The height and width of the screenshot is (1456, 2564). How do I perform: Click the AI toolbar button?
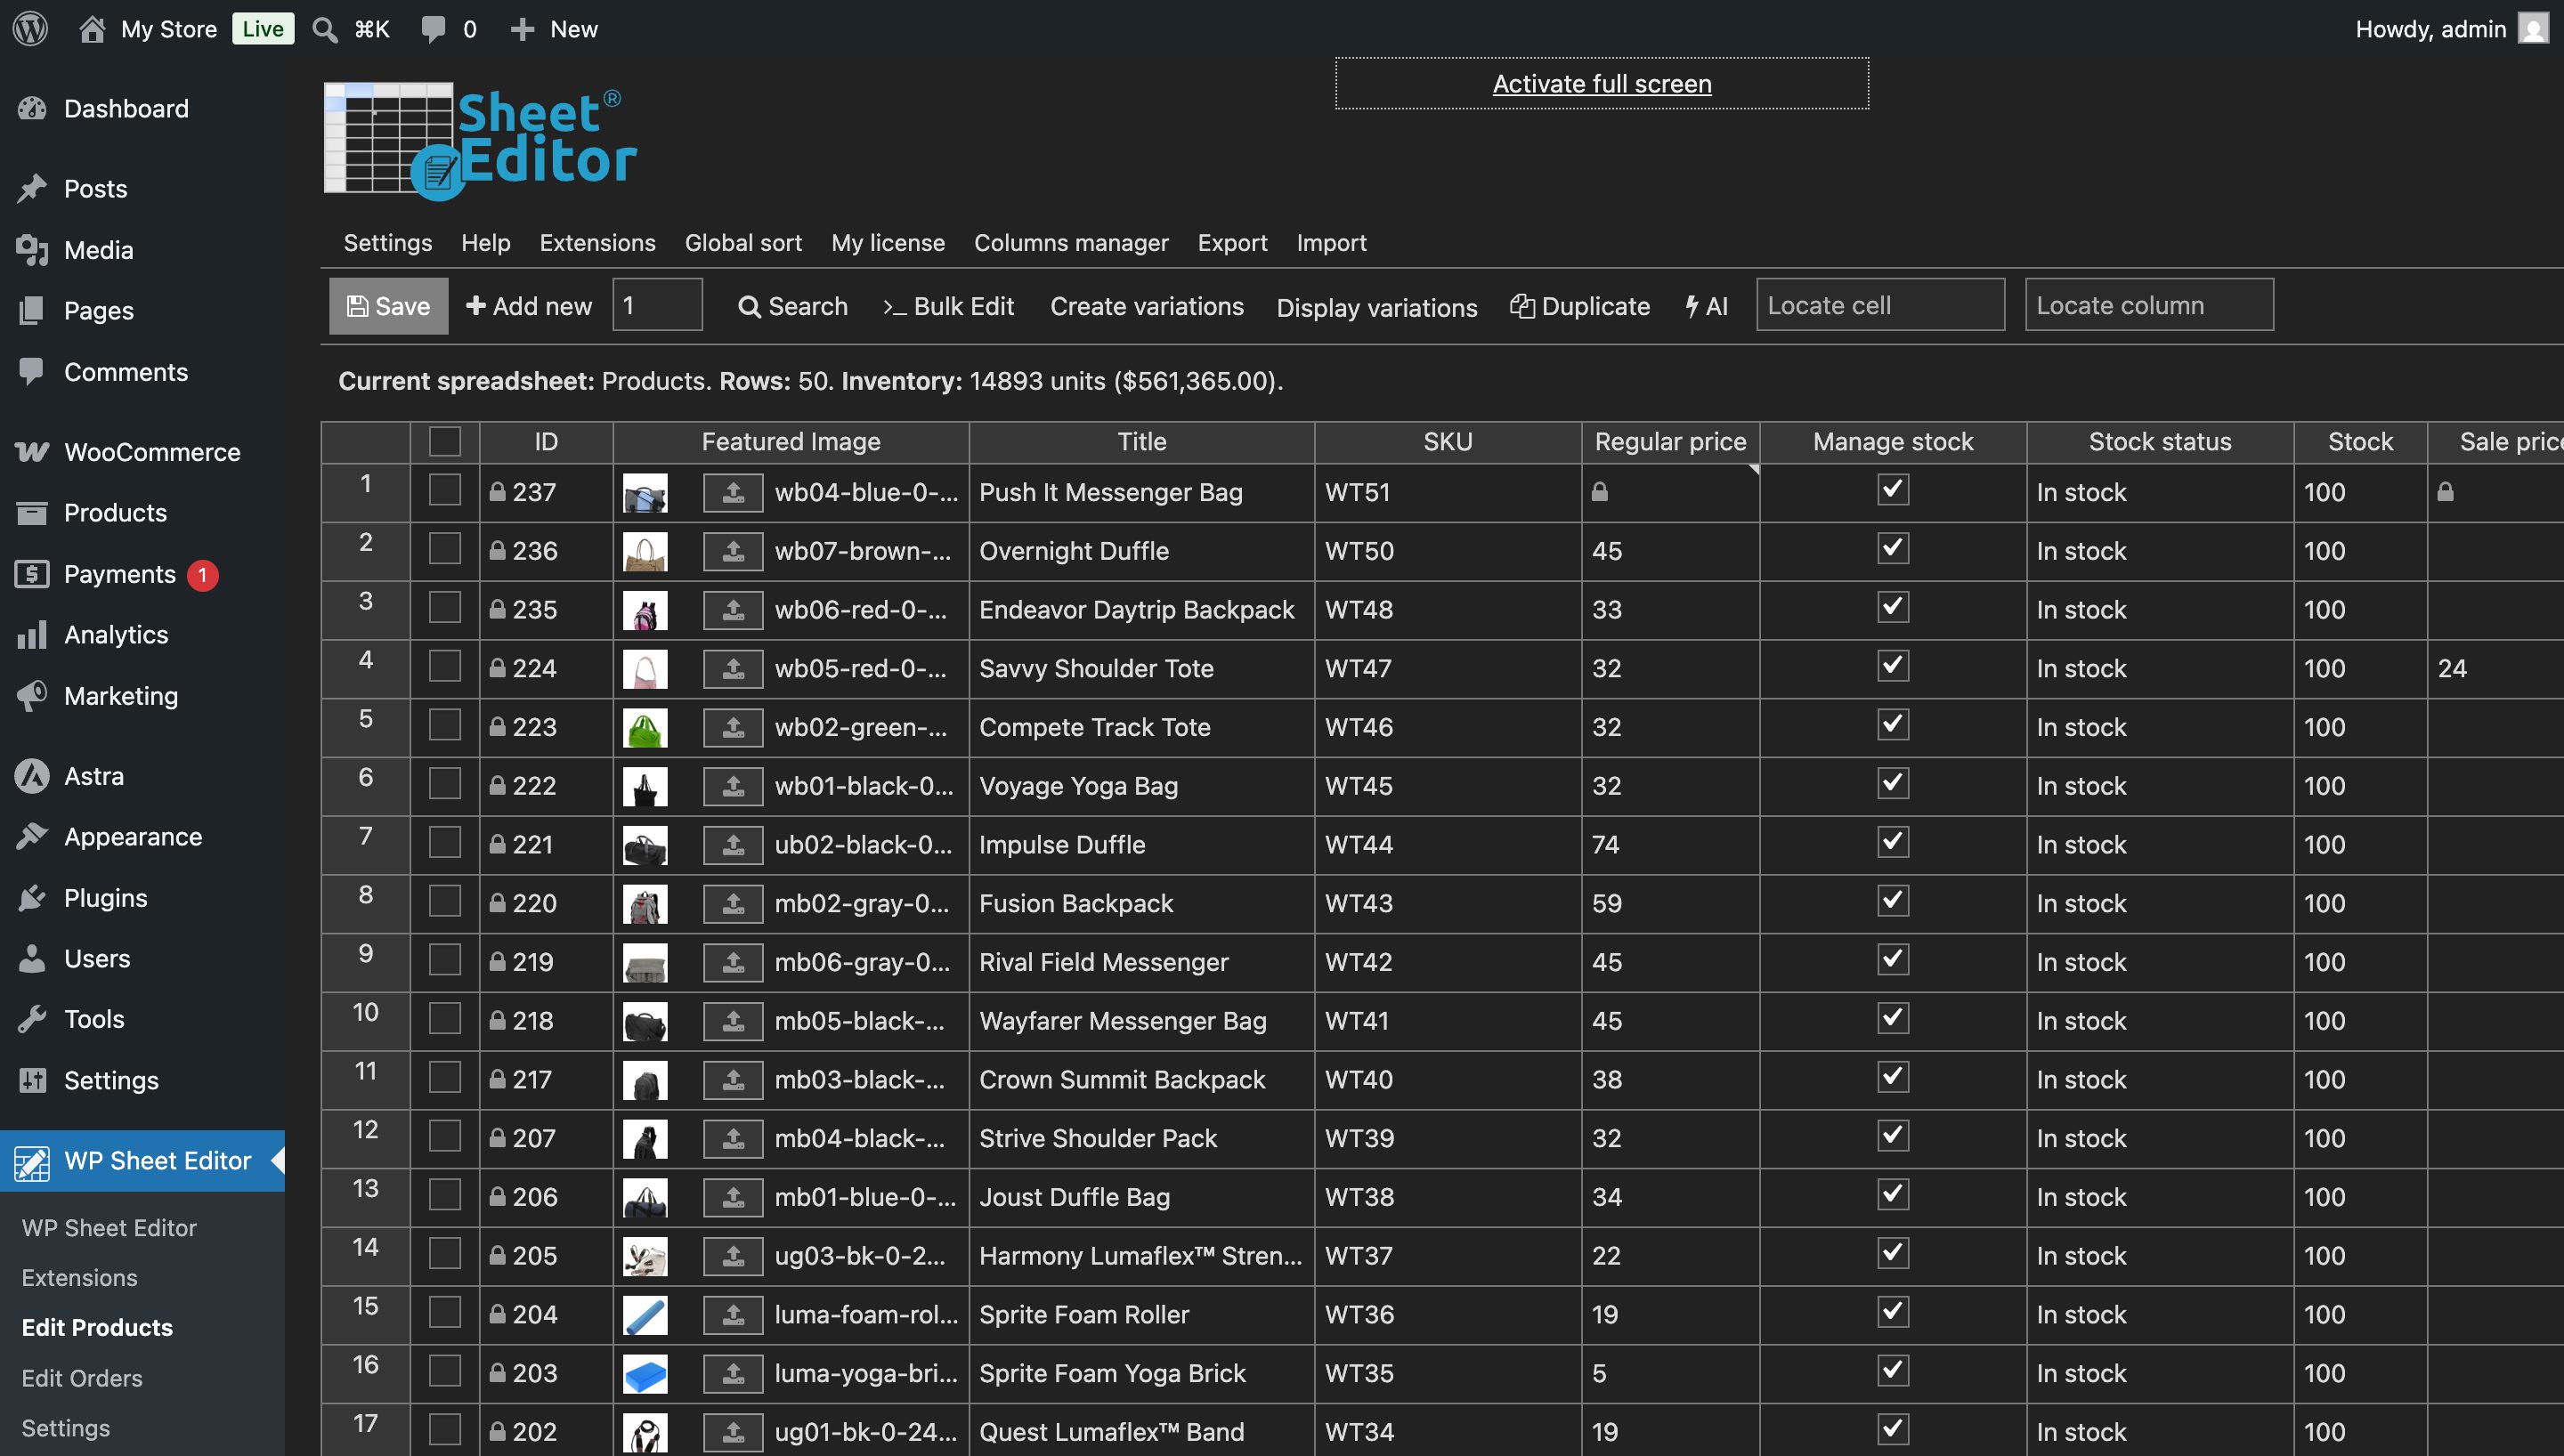(x=1707, y=306)
